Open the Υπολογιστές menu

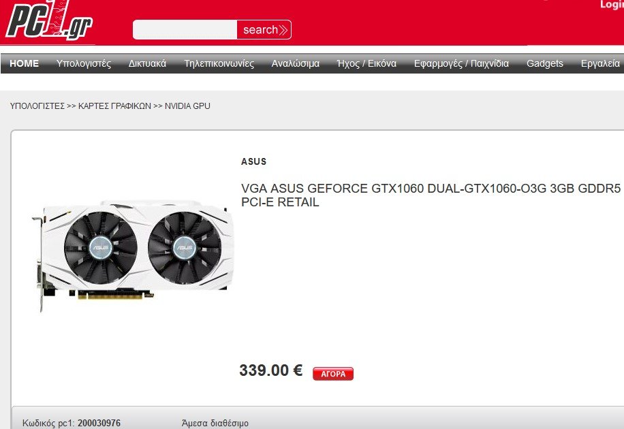(x=84, y=64)
